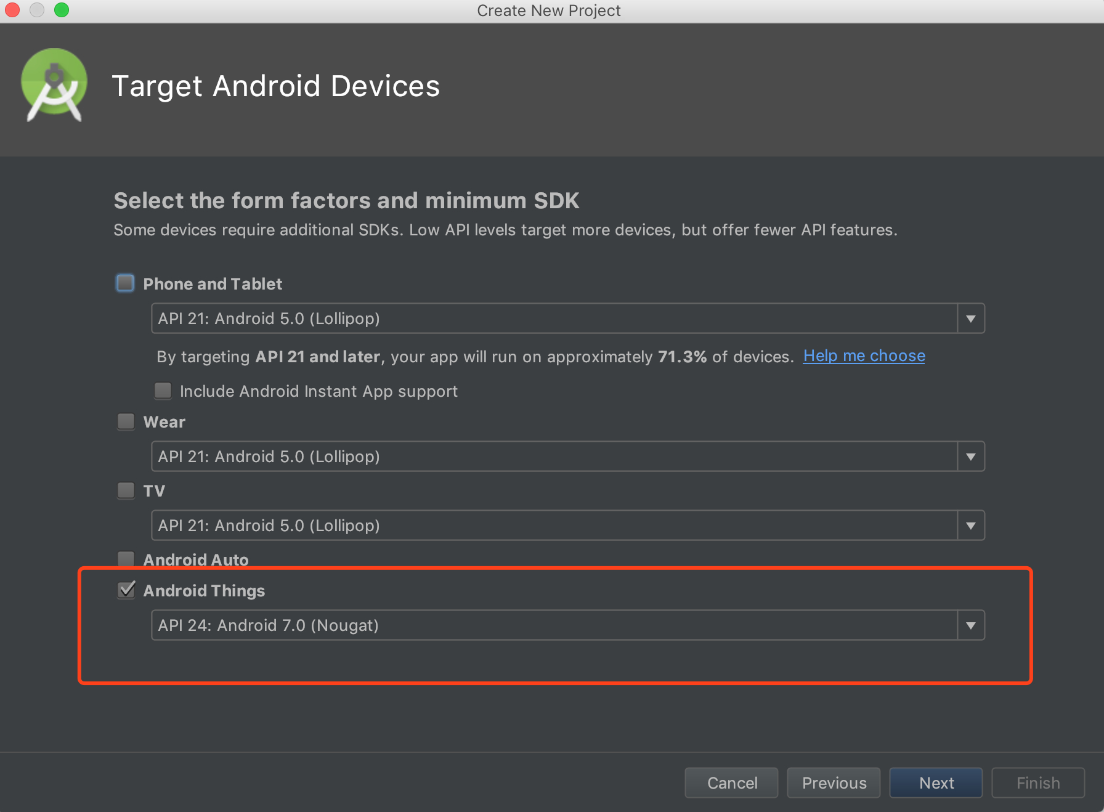Click the Android Things API 24 Nougat field
This screenshot has width=1104, height=812.
[x=568, y=625]
